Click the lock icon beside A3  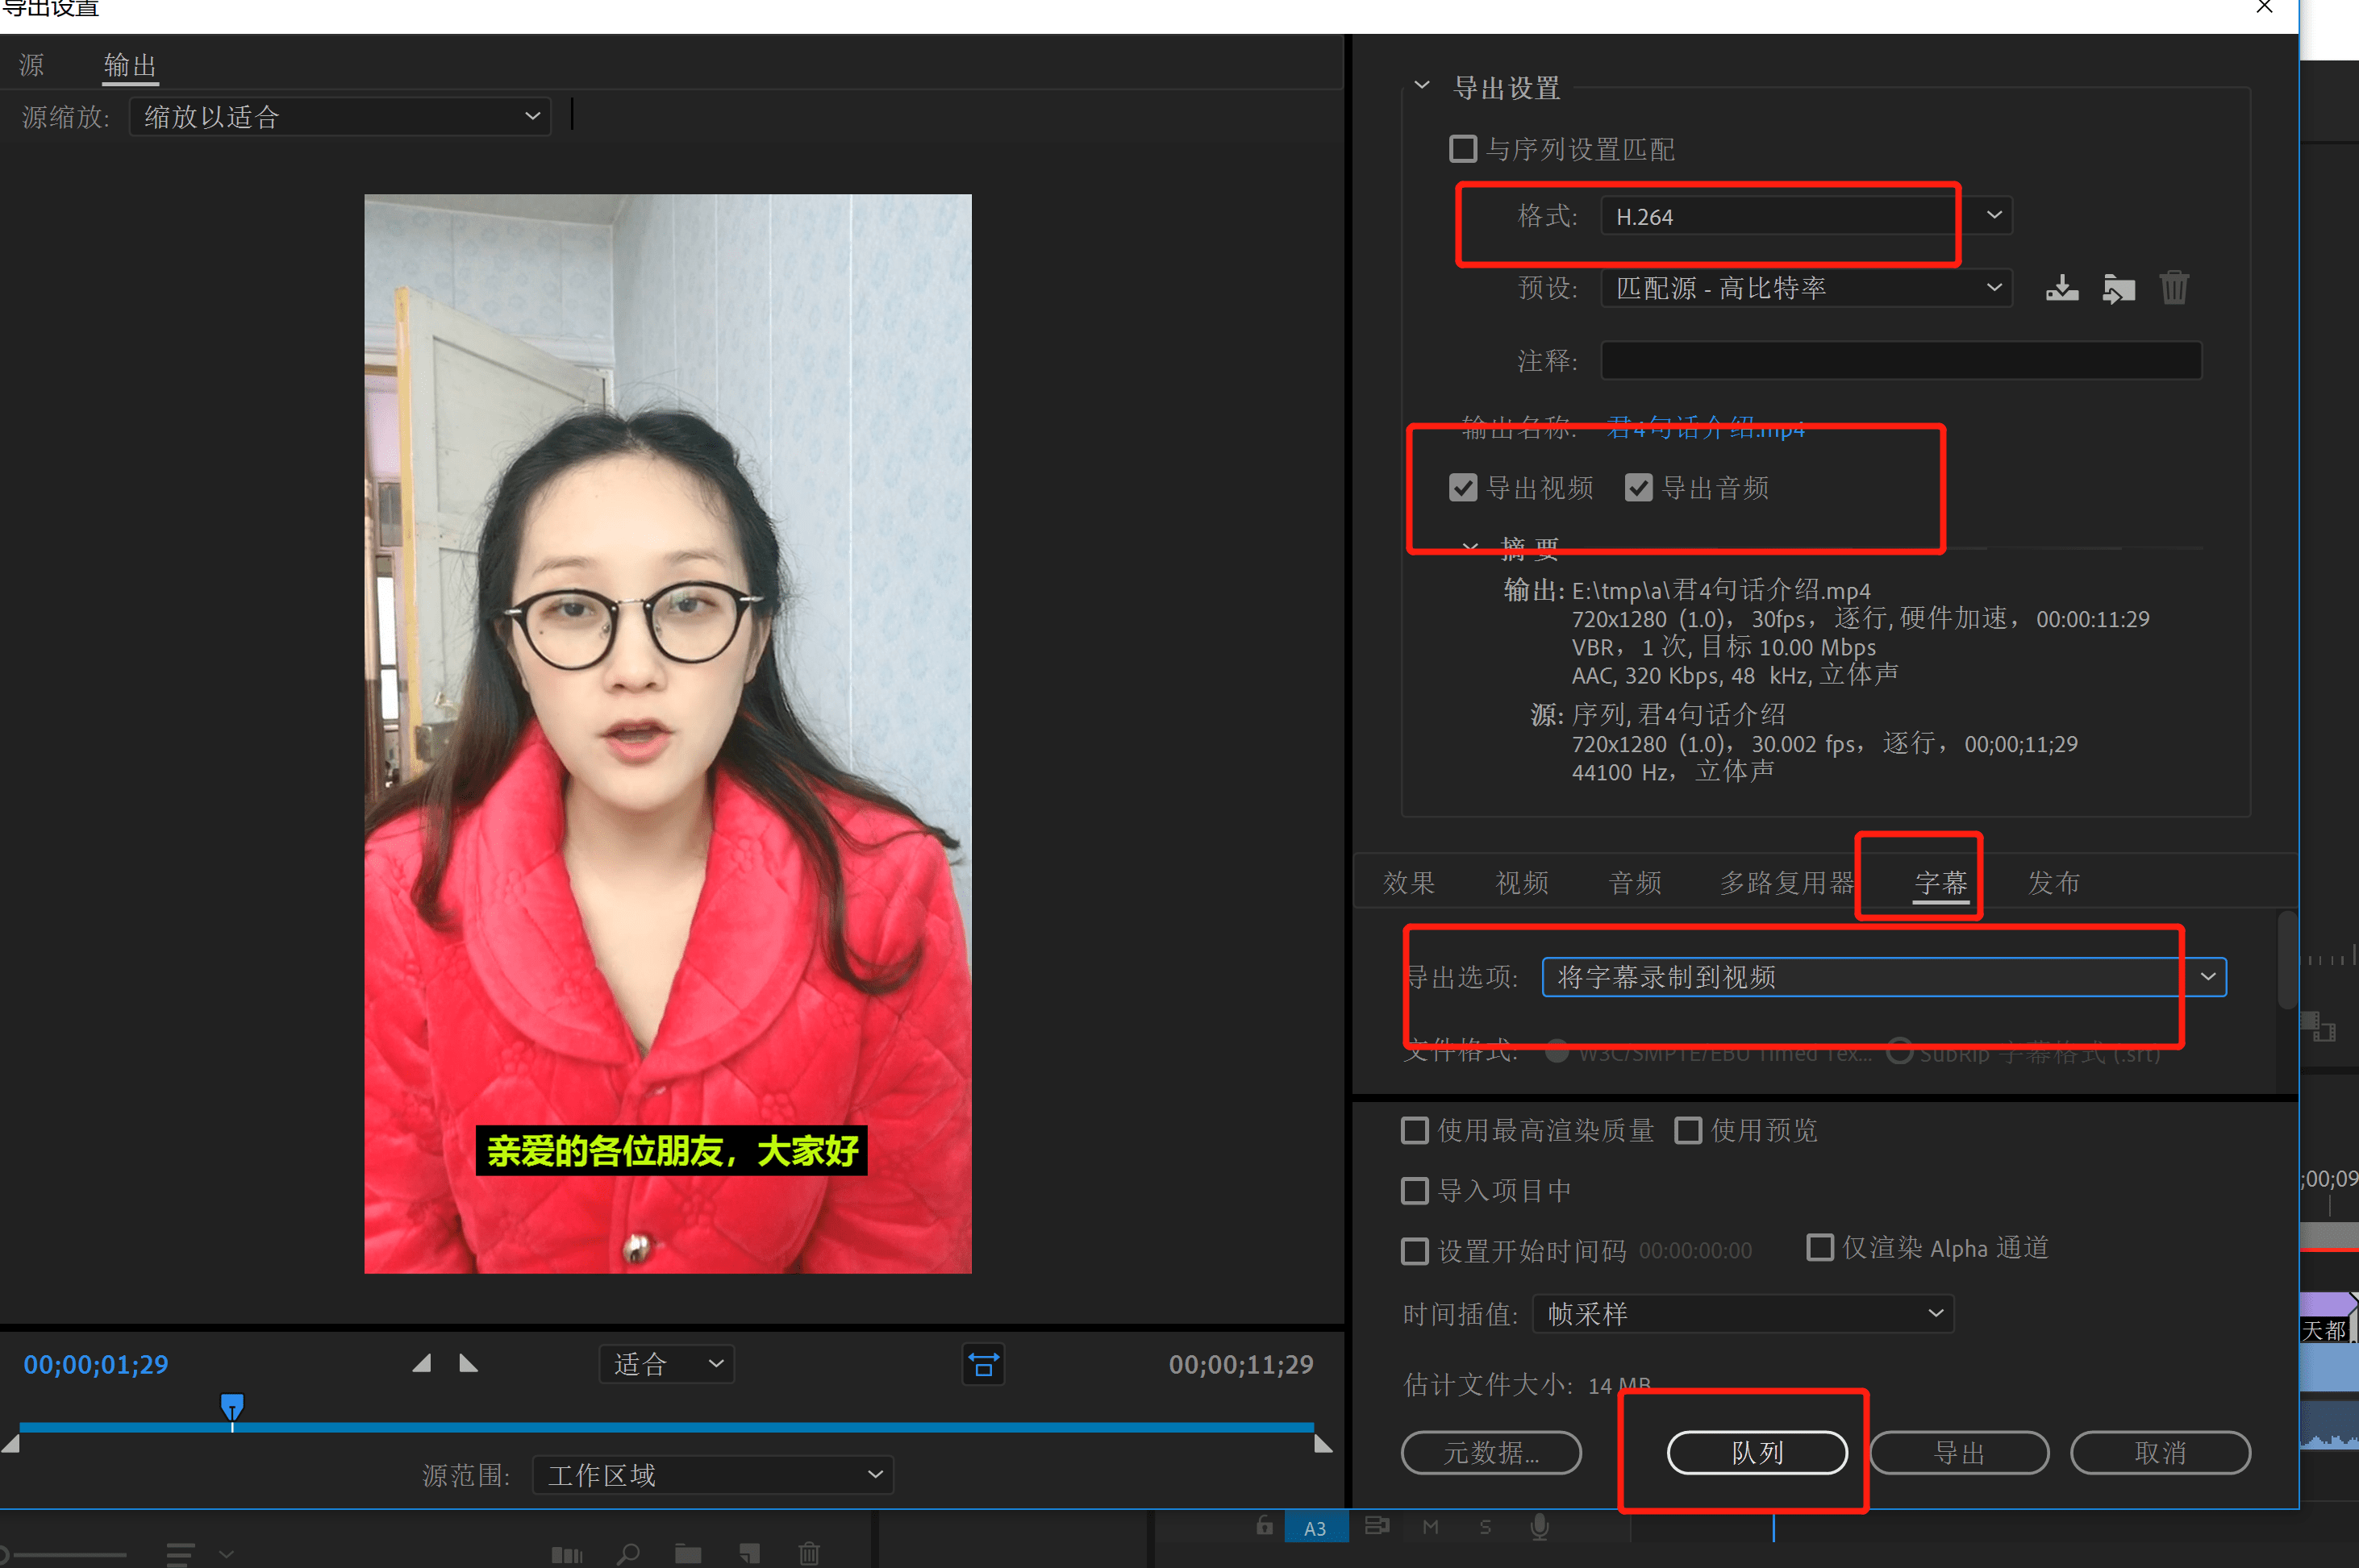pyautogui.click(x=1265, y=1526)
